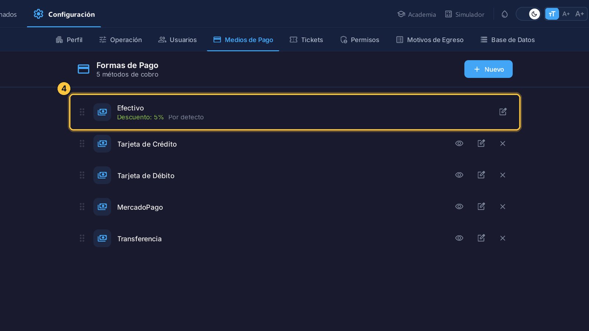Edit the MercadoPago payment method
589x331 pixels.
pos(481,207)
